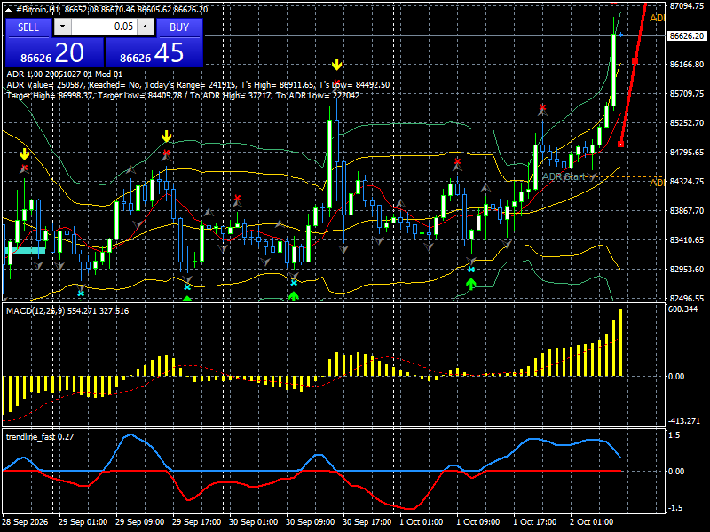This screenshot has height=532, width=710.
Task: Click MACD scale value 600.344
Action: point(682,309)
